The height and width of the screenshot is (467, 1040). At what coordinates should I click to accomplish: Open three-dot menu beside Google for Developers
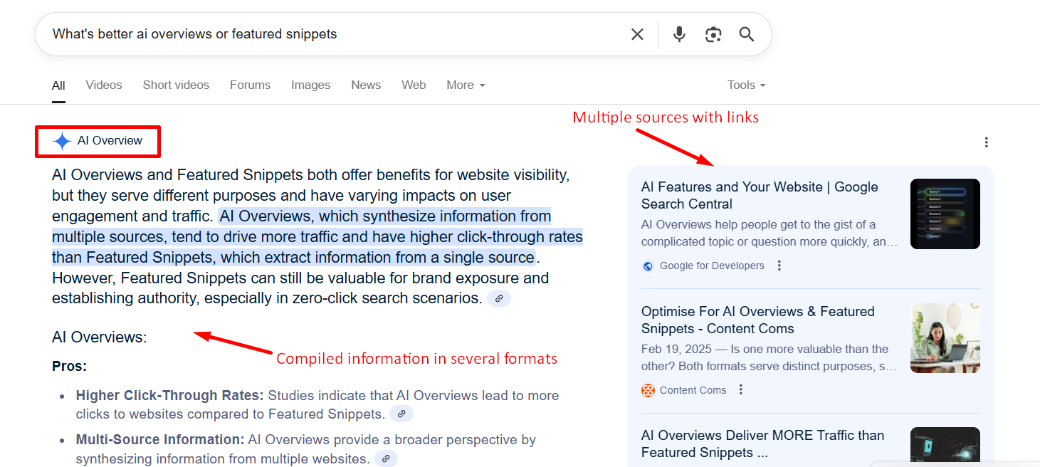point(779,266)
